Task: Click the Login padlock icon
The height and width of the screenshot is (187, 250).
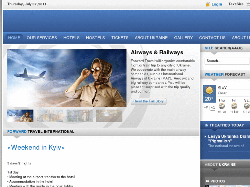Action: [x=208, y=4]
